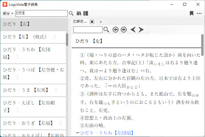Go back with the circled left arrow
Viewport: 205px width, 137px height.
point(116,30)
